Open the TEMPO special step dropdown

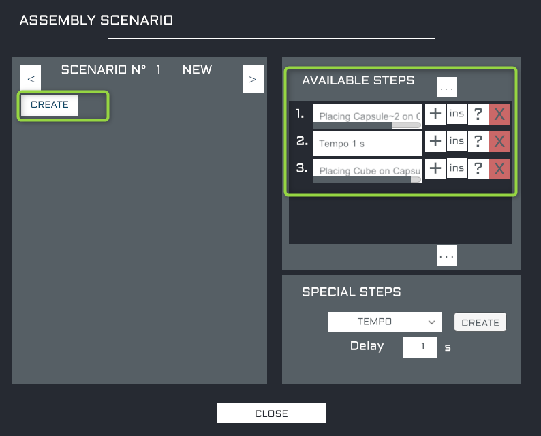[385, 322]
